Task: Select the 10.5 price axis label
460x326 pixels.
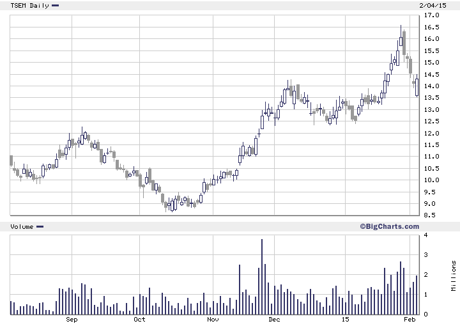Action: 431,168
